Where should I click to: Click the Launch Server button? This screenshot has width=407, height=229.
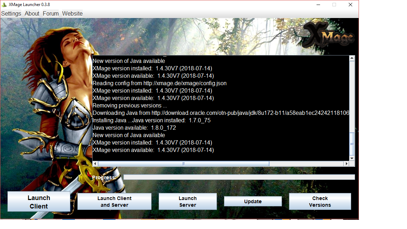coord(188,201)
